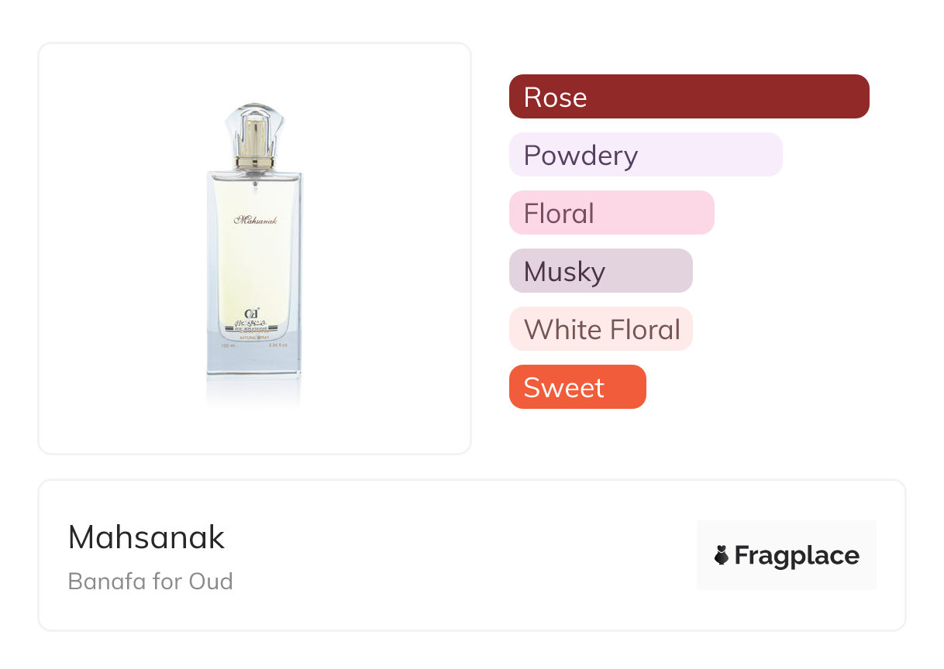Click the "3.34 fl oz" marking on bottle
The image size is (944, 669).
[x=278, y=345]
